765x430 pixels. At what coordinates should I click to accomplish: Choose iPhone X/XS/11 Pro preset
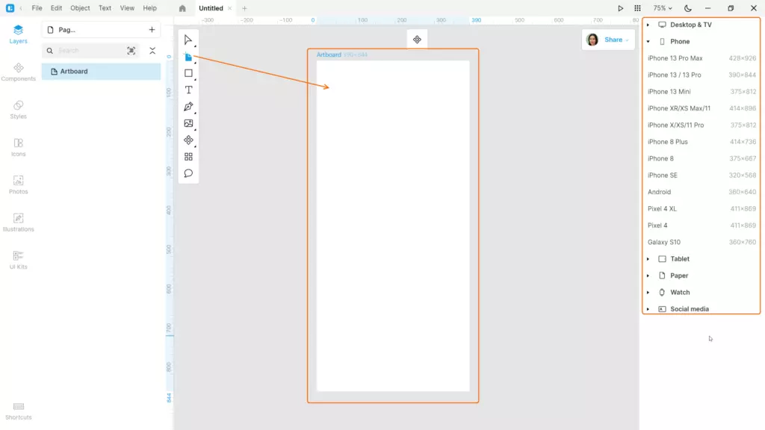[x=701, y=125]
